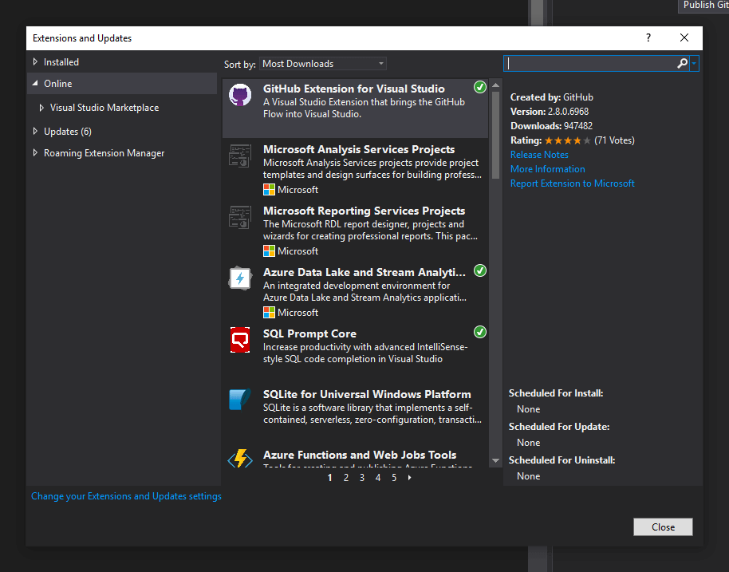Screen dimensions: 729x572
Task: Expand the Visual Studio Marketplace node
Action: (41, 108)
